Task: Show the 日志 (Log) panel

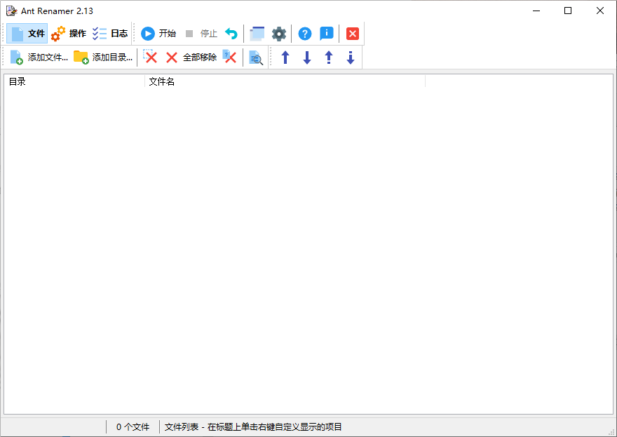Action: point(110,34)
